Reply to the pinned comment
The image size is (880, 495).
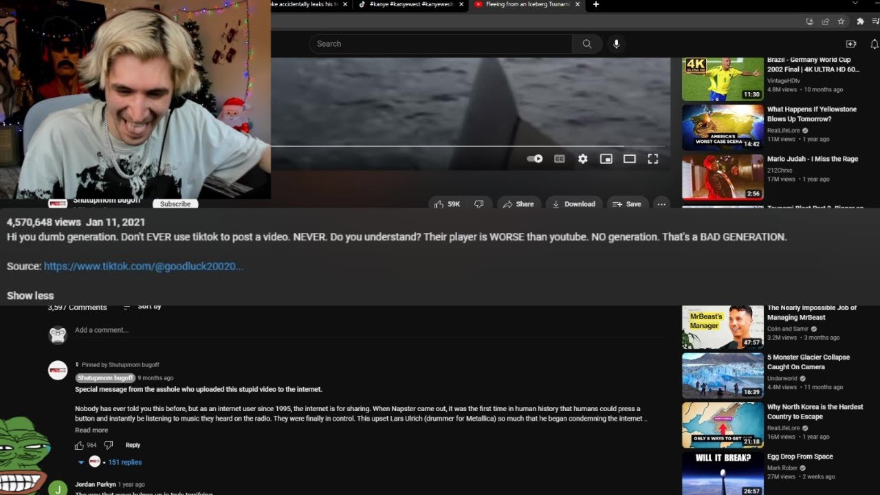tap(133, 445)
